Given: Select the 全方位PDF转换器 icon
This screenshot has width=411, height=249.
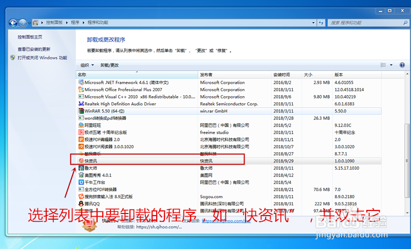Looking at the screenshot, I should (x=81, y=189).
